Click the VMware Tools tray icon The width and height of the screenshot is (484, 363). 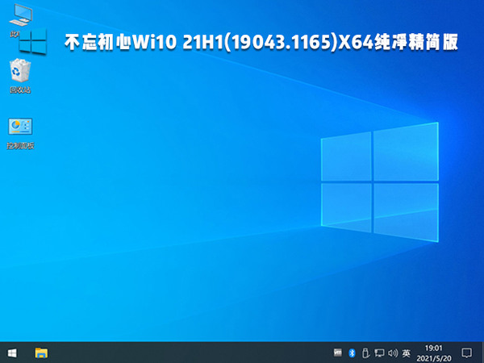tap(339, 353)
